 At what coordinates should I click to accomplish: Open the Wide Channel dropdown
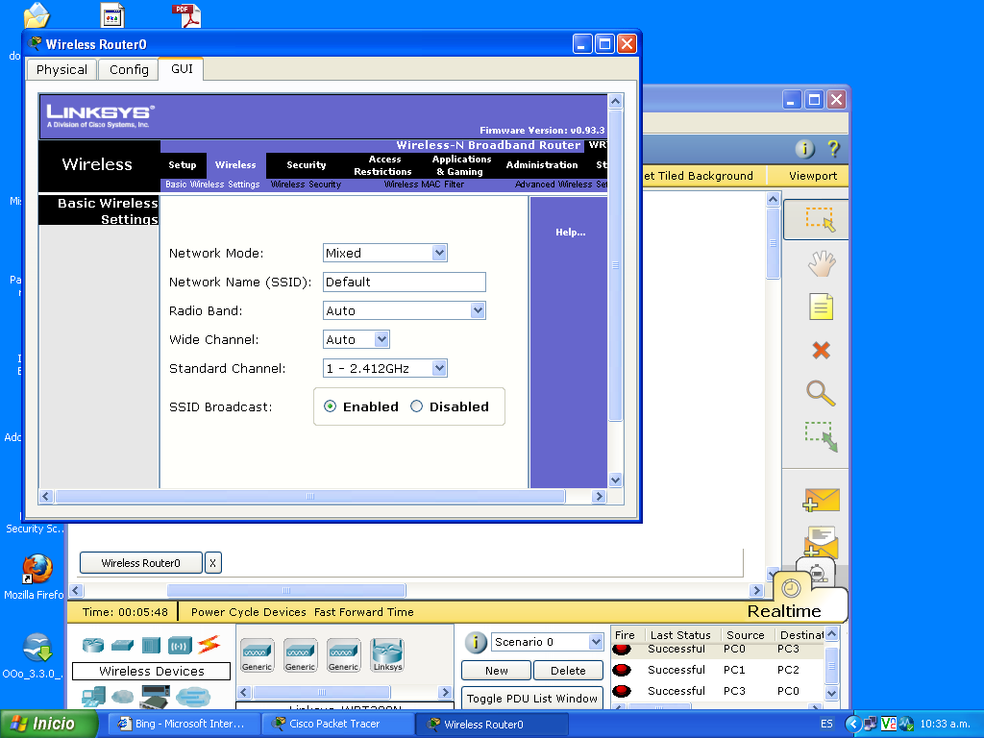(x=381, y=339)
